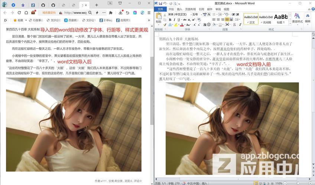Switch to the 页面布局 ribbon tab
This screenshot has height=185, width=315.
click(x=190, y=9)
